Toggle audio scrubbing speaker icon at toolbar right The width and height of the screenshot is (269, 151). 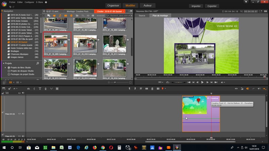point(259,89)
